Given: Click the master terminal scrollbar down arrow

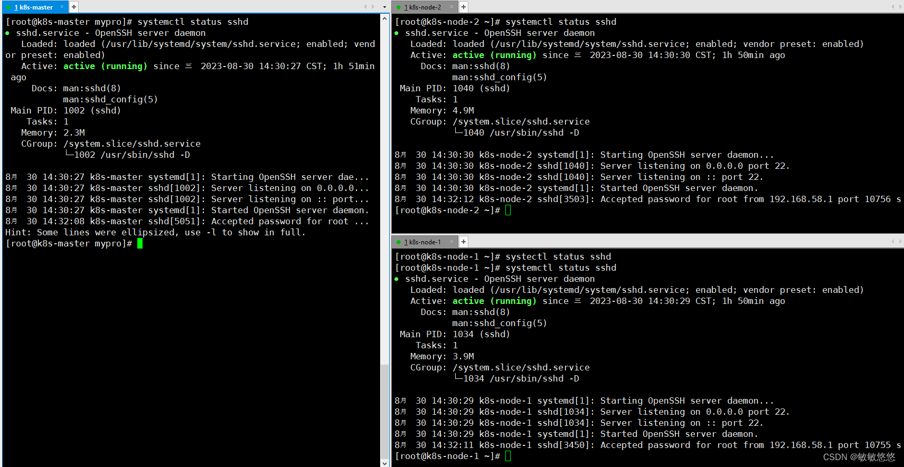Looking at the screenshot, I should (x=384, y=463).
